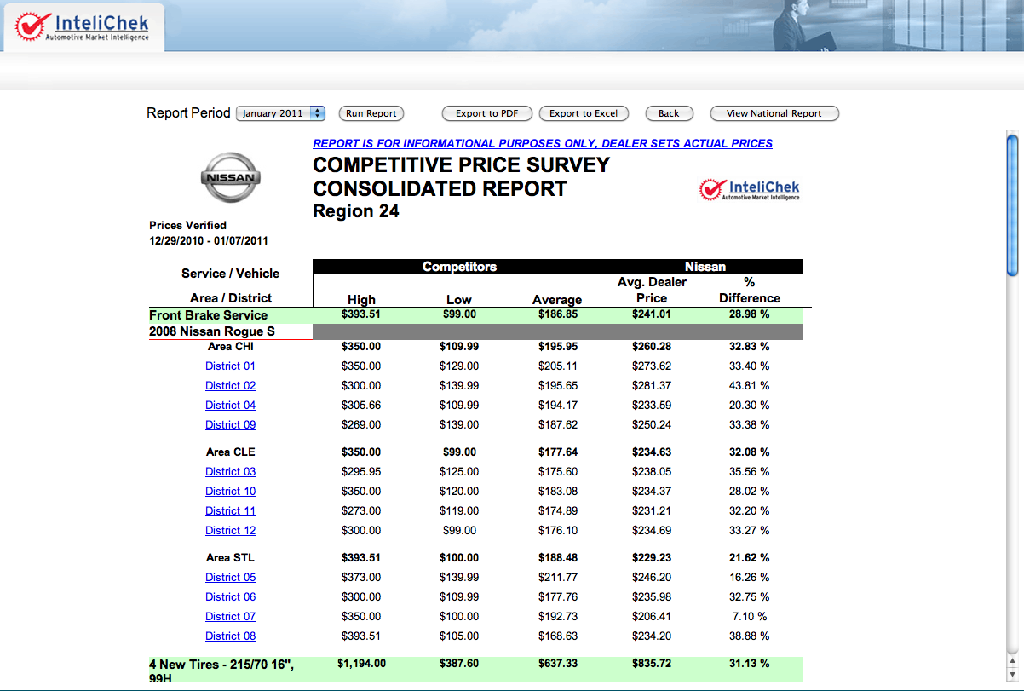Click the 4 New Tires row label

coord(221,671)
